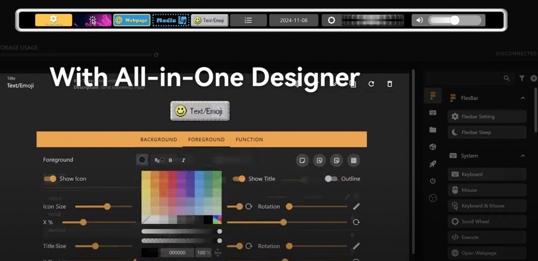
Task: Select the Execute action
Action: (x=487, y=237)
